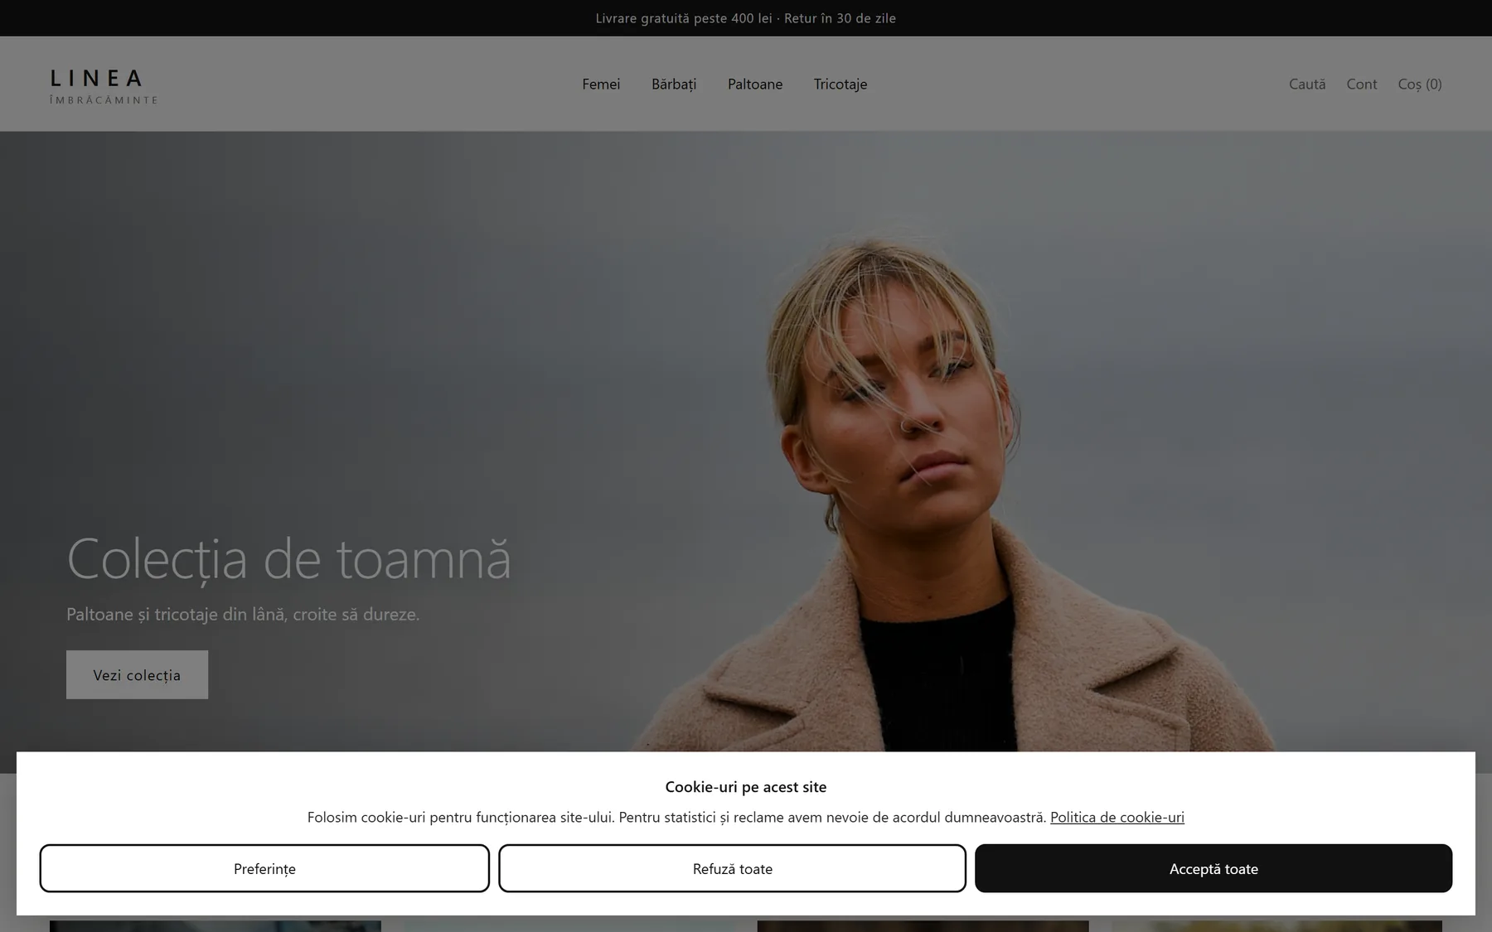
Task: Click the free delivery announcement text
Action: click(746, 18)
